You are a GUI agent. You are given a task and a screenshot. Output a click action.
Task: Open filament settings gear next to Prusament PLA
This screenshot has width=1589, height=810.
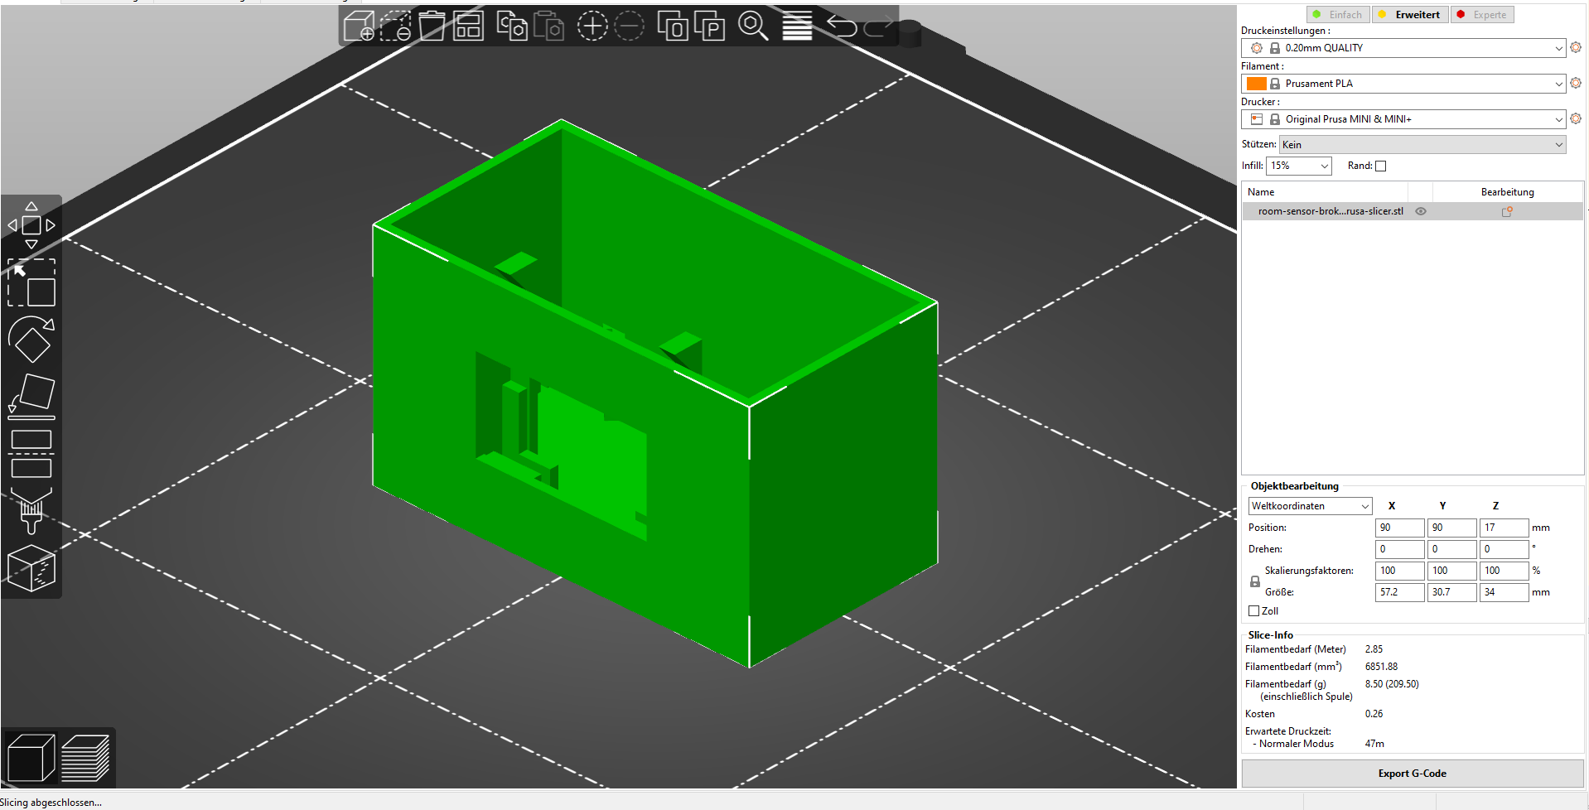tap(1576, 83)
